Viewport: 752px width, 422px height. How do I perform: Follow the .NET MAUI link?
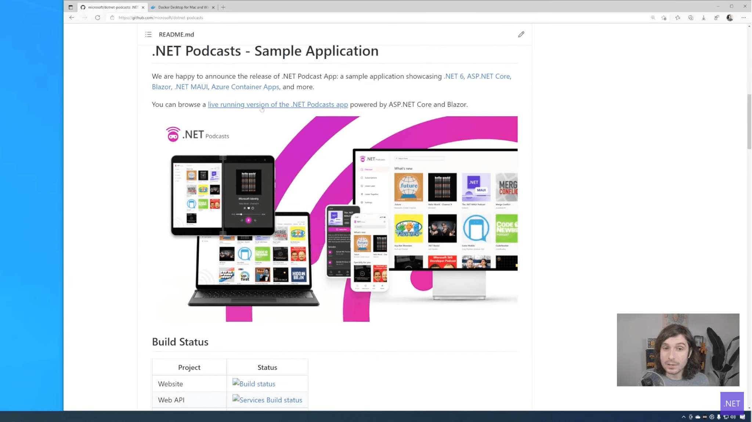[191, 87]
